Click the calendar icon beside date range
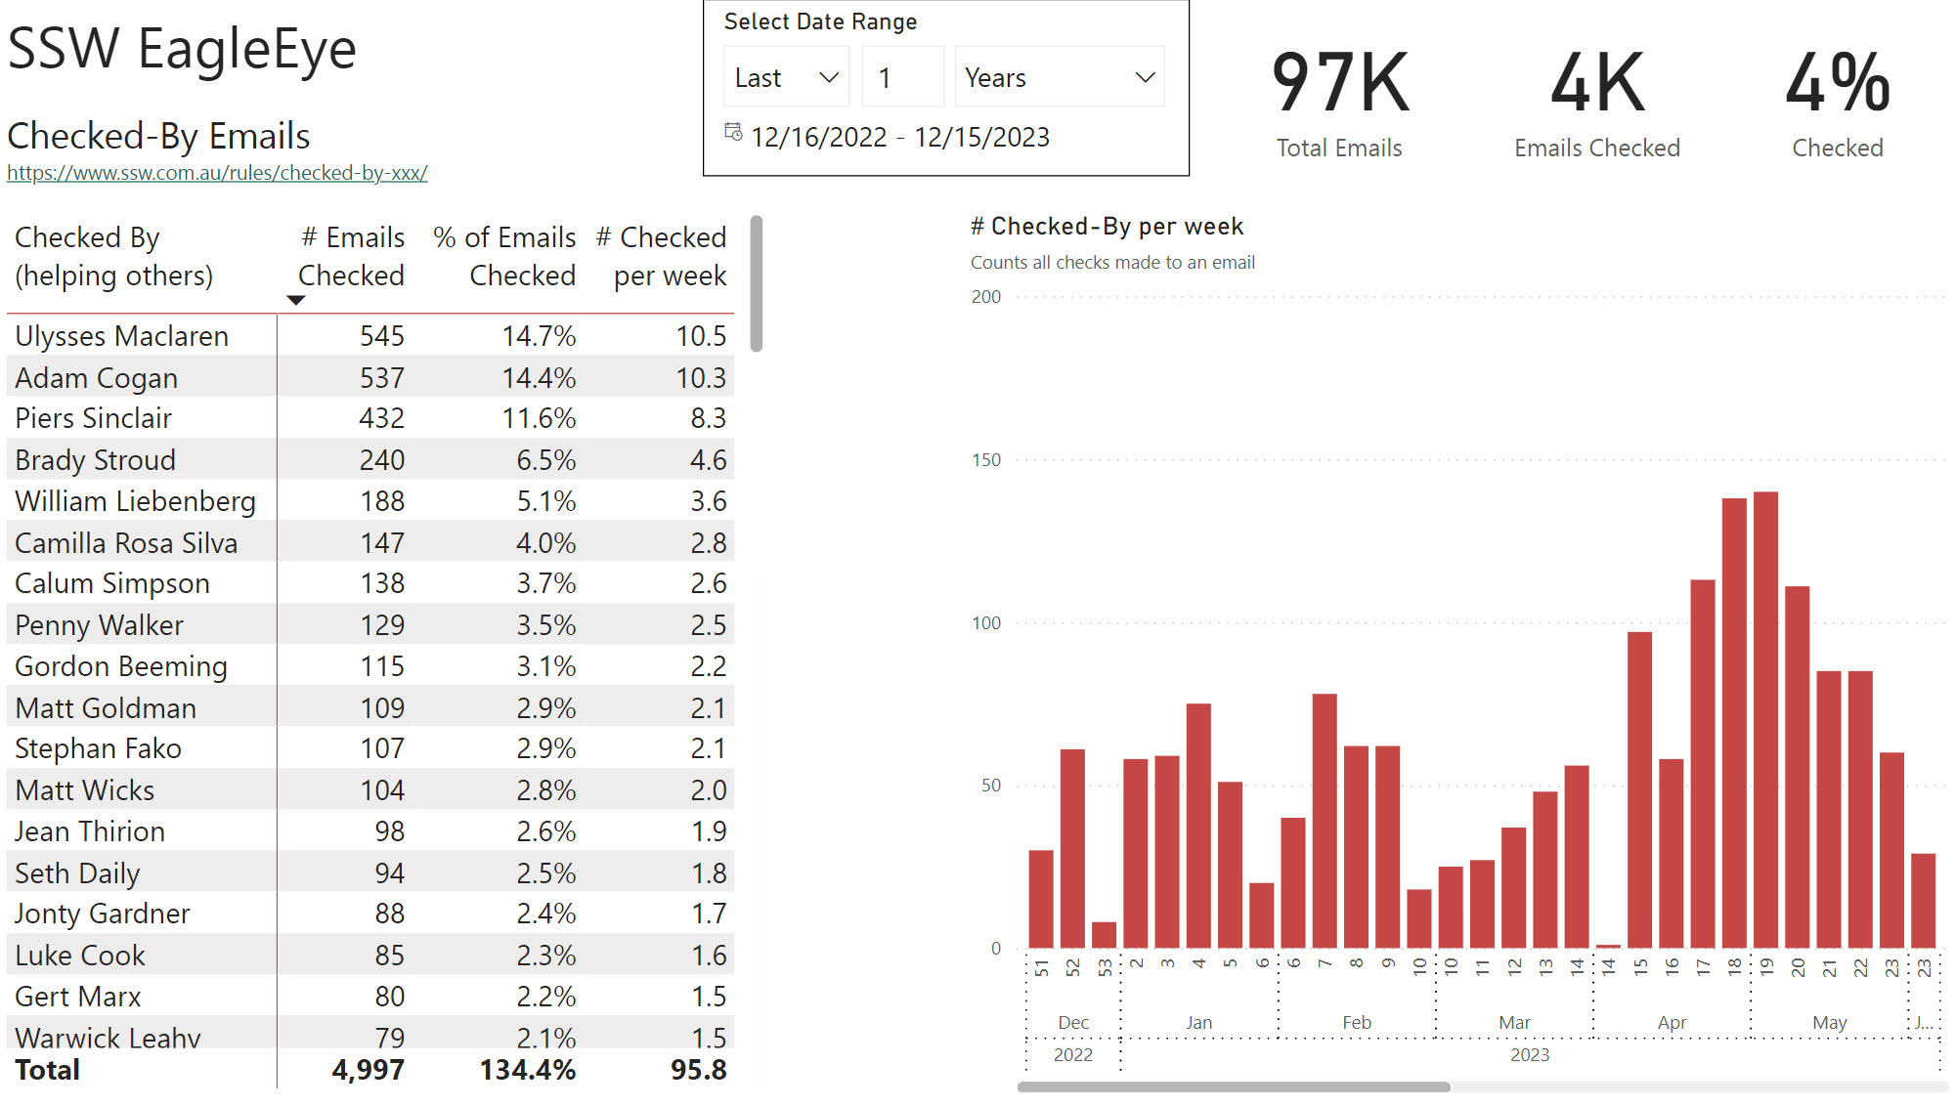Image resolution: width=1956 pixels, height=1106 pixels. (x=733, y=132)
